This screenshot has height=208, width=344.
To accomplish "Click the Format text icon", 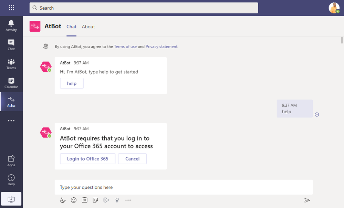I will tap(63, 200).
